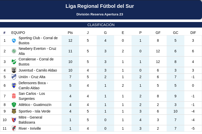Image resolution: width=202 pixels, height=134 pixels.
Task: Click the Newbery Everton team crest
Action: [x=14, y=51]
